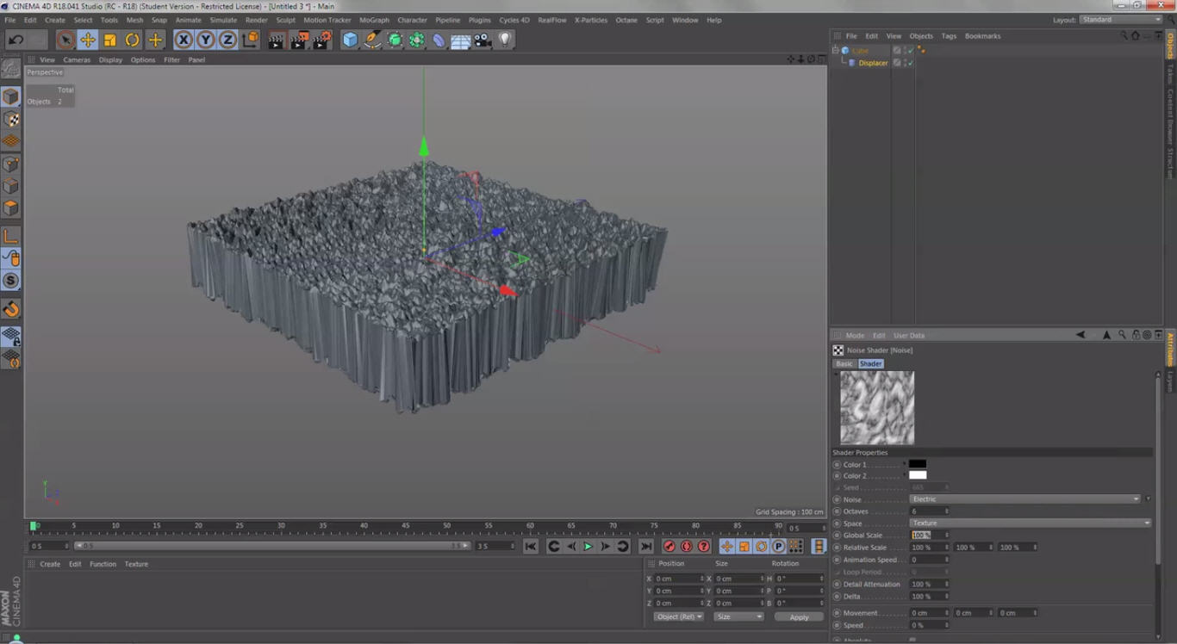The height and width of the screenshot is (644, 1177).
Task: Select the Rotate tool
Action: click(x=132, y=40)
